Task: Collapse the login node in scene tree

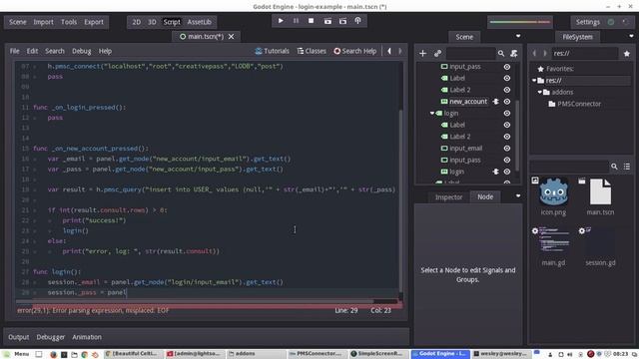Action: (432, 113)
